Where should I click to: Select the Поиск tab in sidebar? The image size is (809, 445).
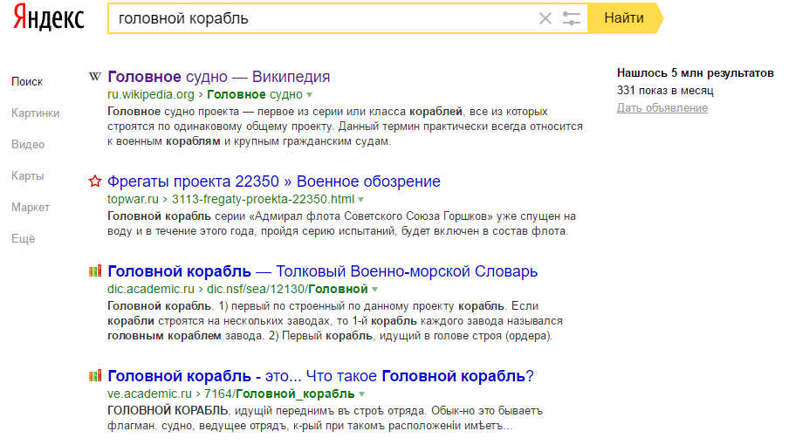tap(27, 81)
